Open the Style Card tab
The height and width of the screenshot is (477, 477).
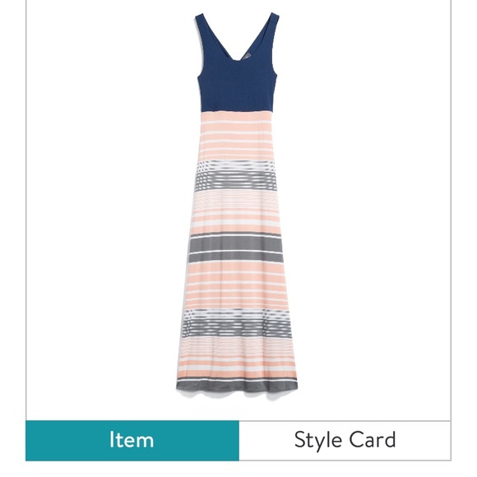click(345, 441)
